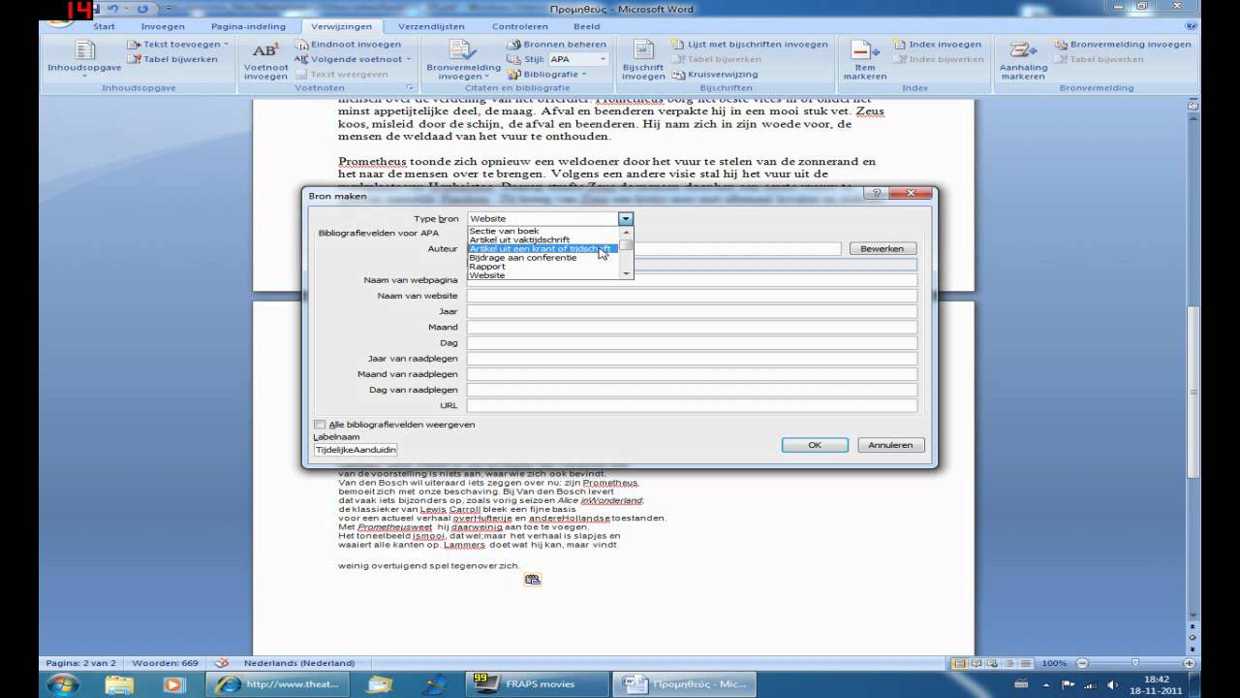The image size is (1240, 698).
Task: Switch to the Invoegen tab
Action: point(163,26)
